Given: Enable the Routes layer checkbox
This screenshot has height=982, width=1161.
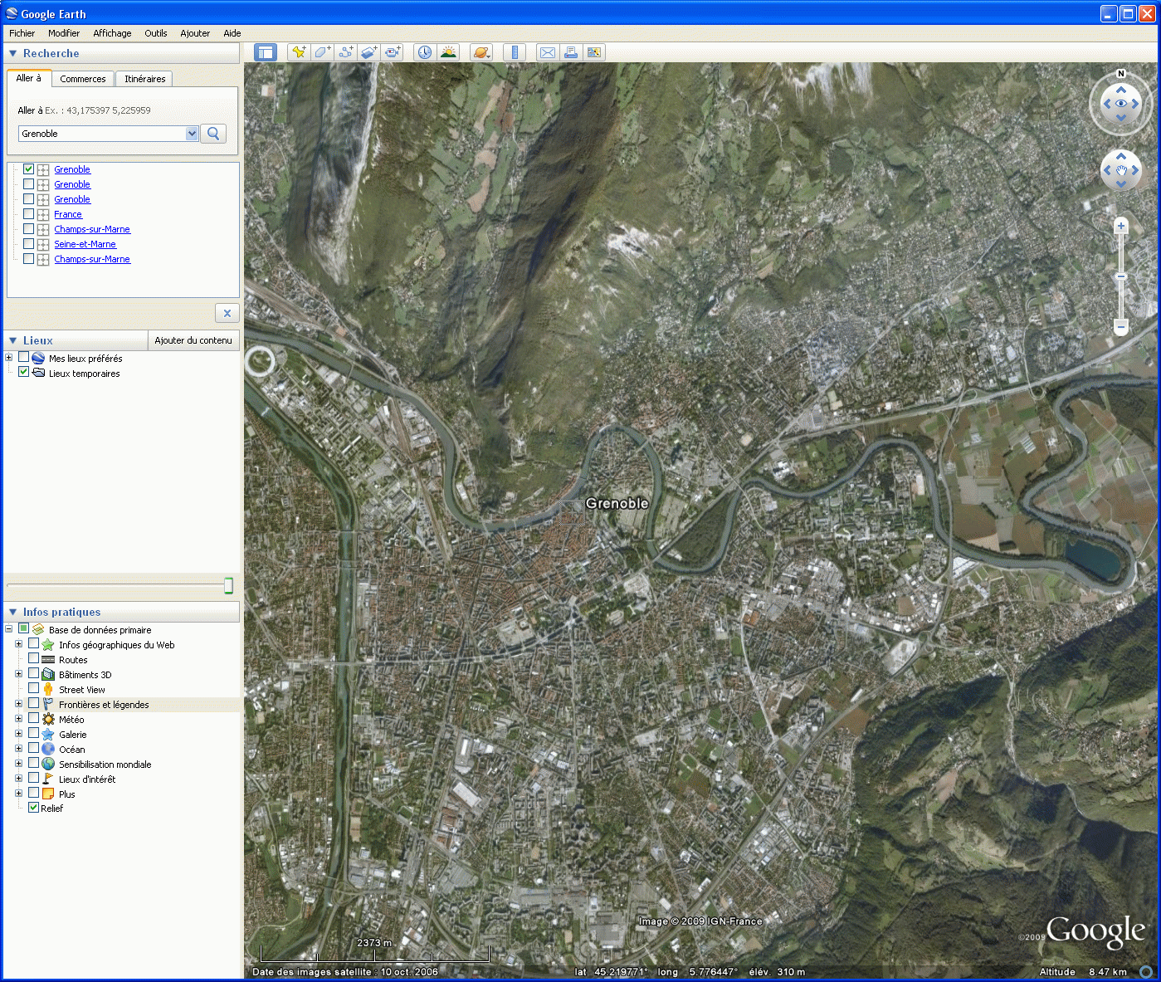Looking at the screenshot, I should (34, 659).
